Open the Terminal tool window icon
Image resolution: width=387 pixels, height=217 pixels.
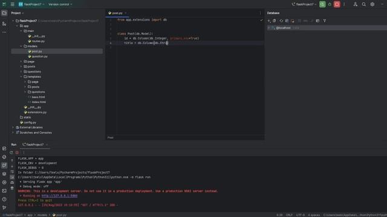tap(4, 191)
